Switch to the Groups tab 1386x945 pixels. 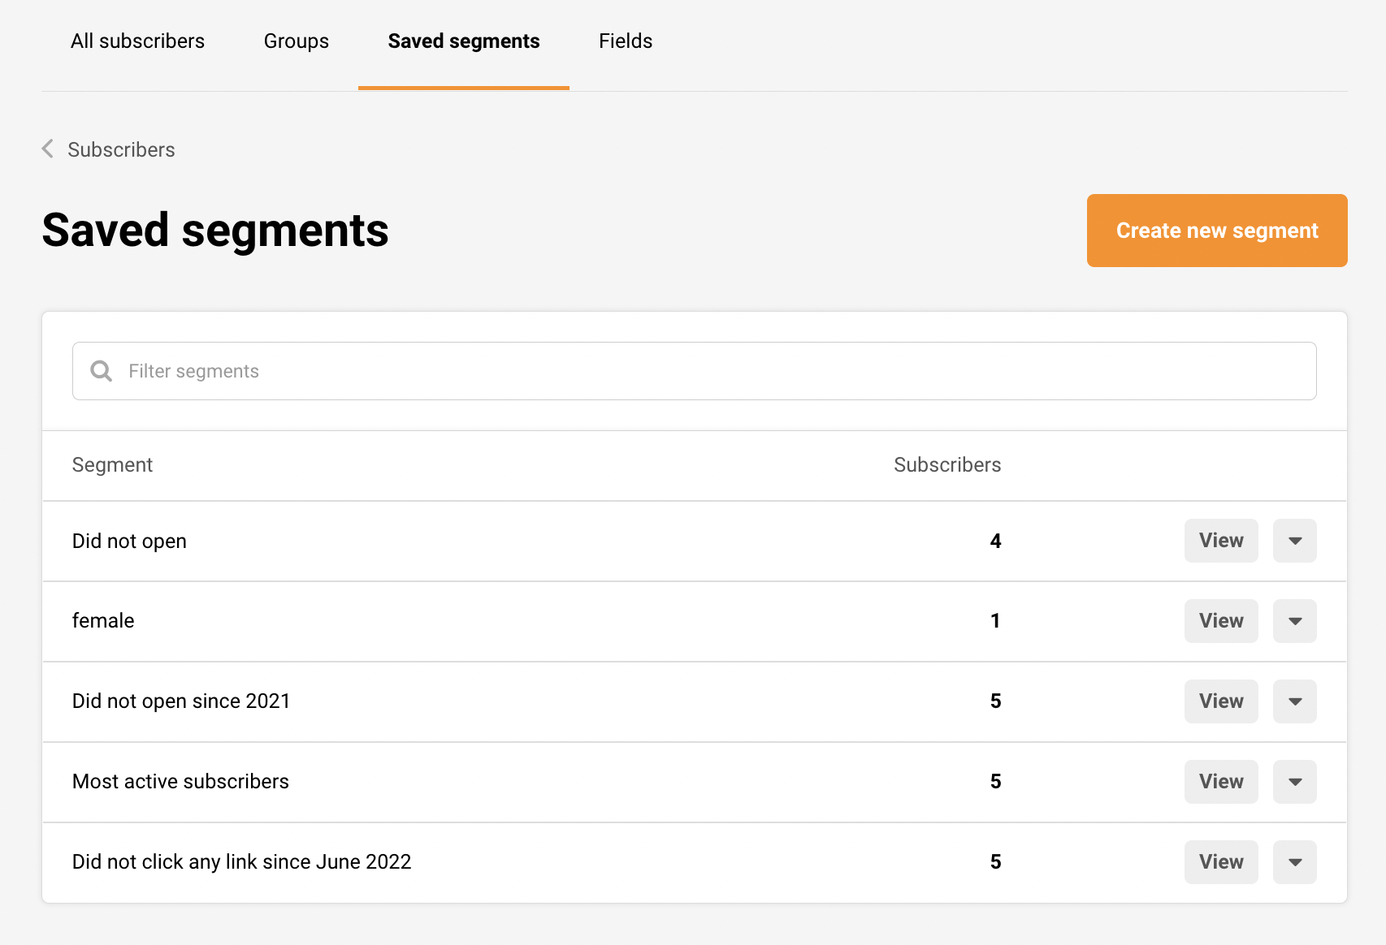(296, 41)
